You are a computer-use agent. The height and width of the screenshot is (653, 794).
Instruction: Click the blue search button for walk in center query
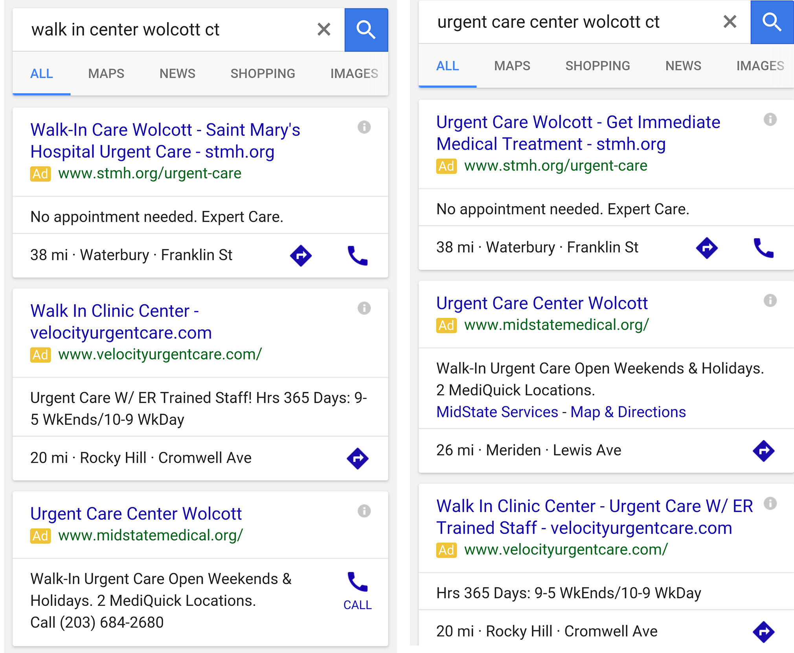click(366, 30)
